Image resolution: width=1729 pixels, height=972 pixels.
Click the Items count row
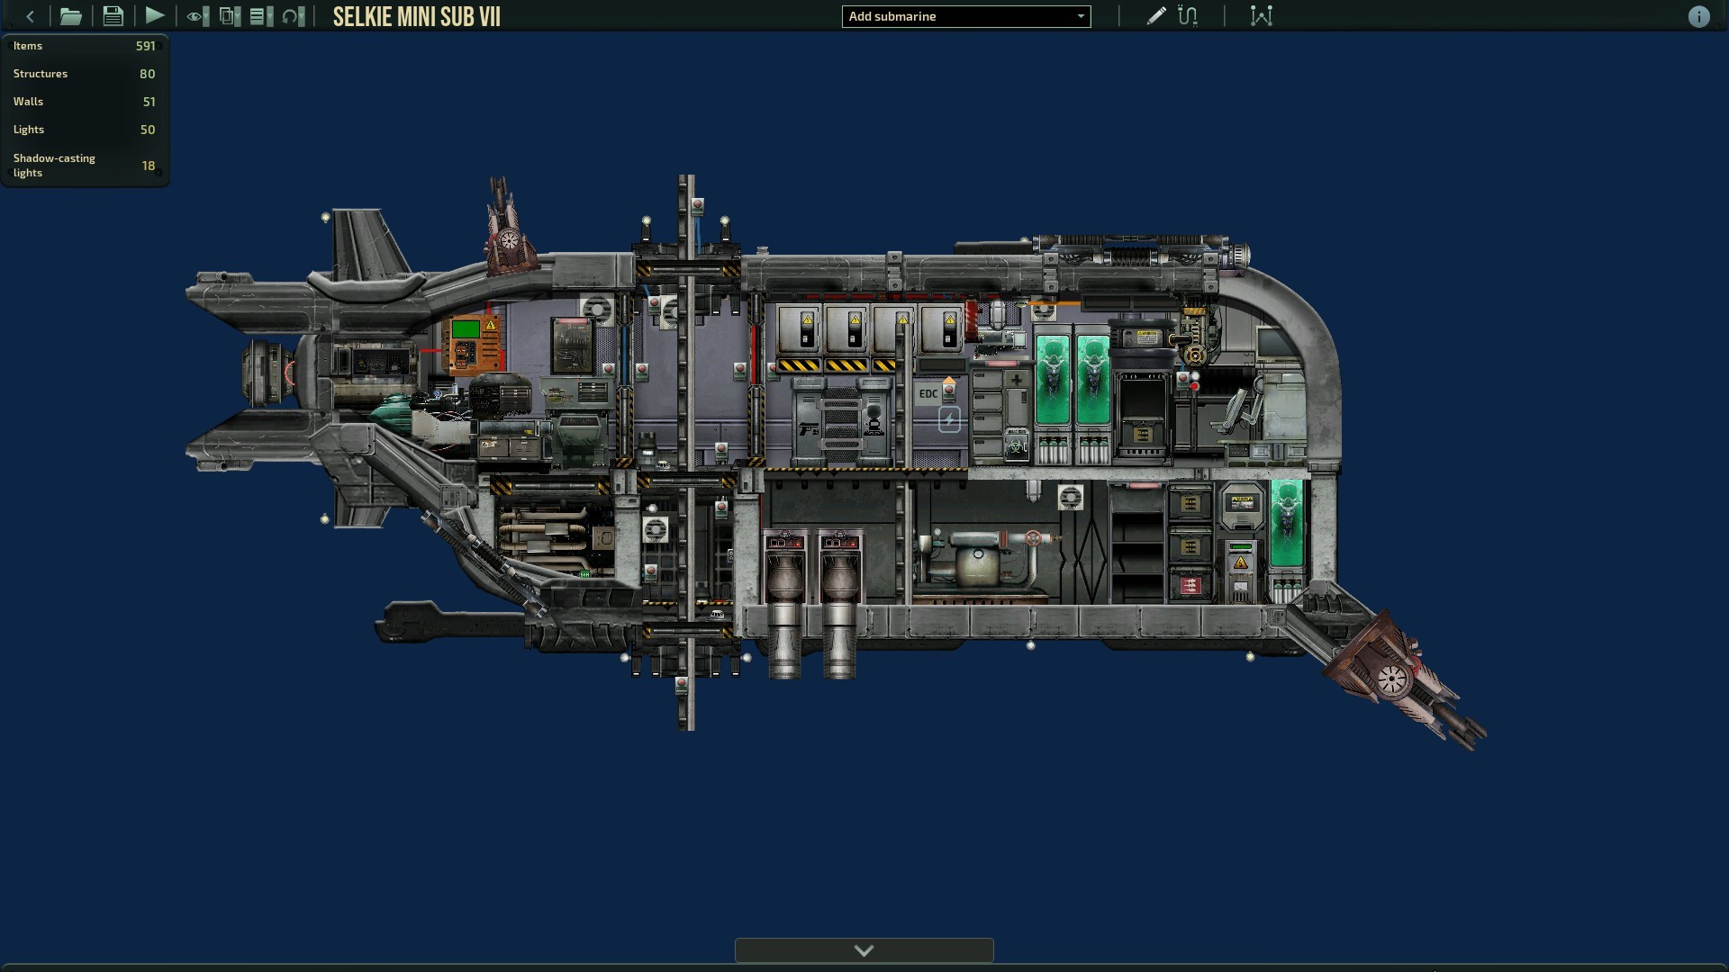(x=84, y=46)
